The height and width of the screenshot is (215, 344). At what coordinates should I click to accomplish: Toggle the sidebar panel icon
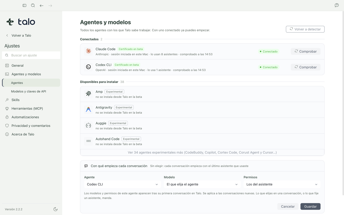(24, 5)
